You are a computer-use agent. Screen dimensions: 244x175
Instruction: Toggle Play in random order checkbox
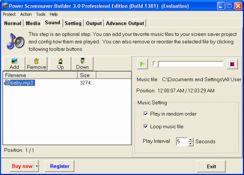[x=146, y=114]
